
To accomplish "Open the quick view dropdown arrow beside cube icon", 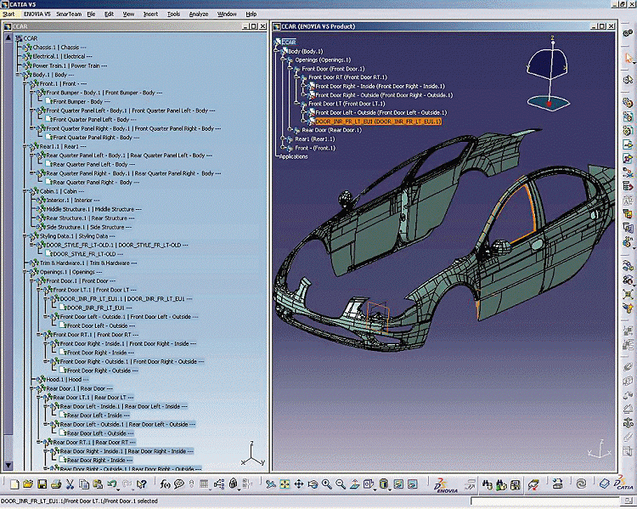I will pos(375,490).
